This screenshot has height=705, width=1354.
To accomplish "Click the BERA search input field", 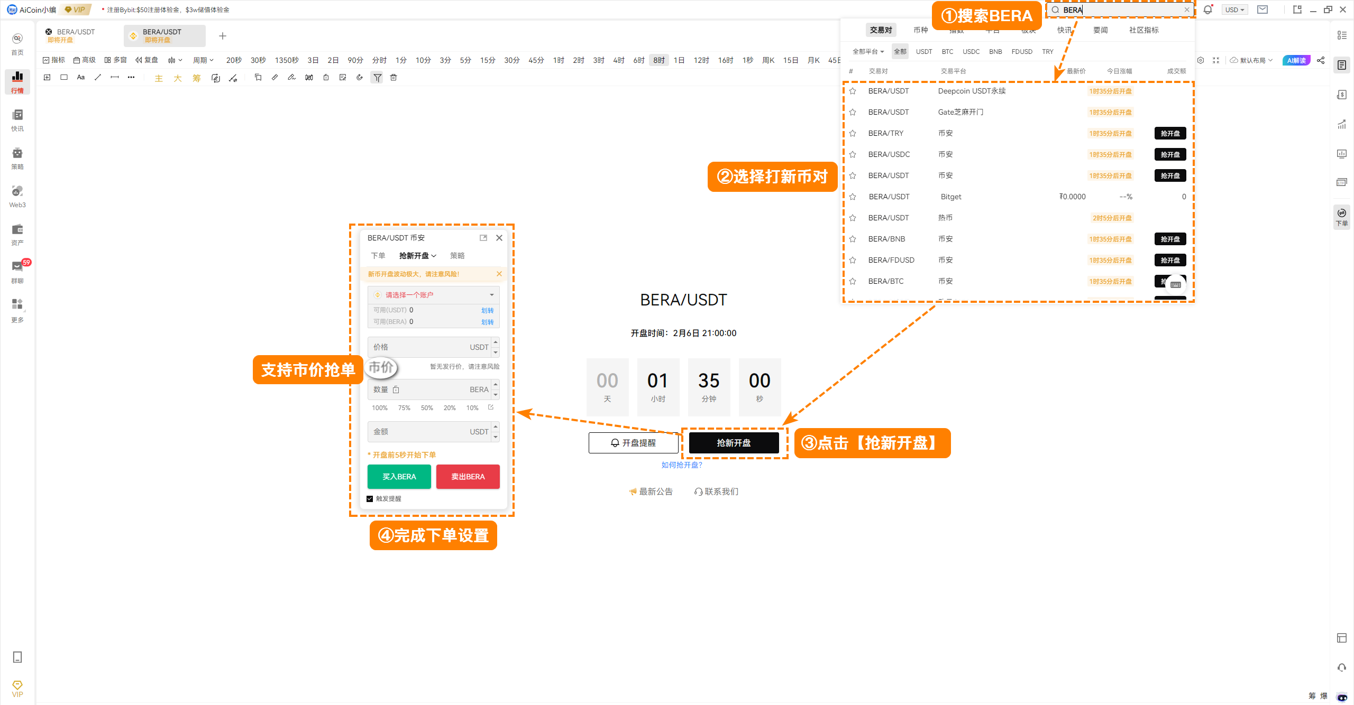I will (1120, 10).
